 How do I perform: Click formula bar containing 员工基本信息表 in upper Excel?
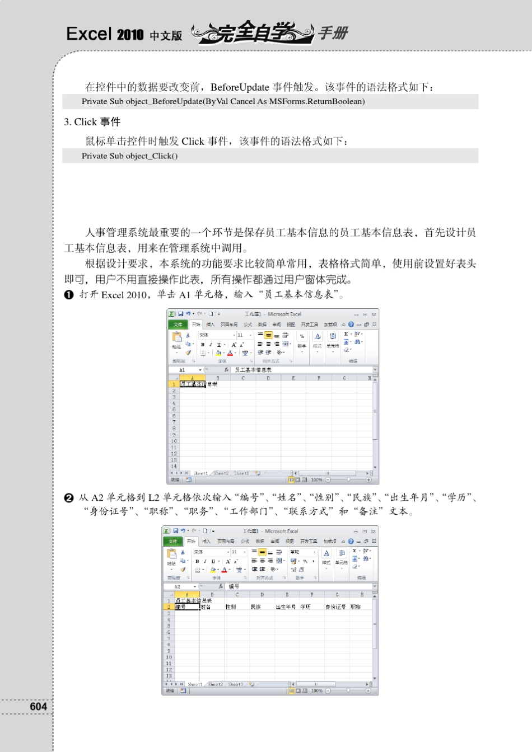click(302, 370)
